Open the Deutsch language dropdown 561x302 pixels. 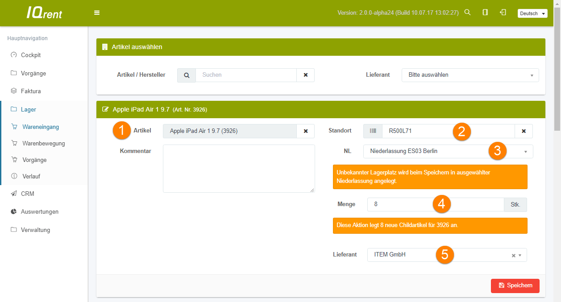(532, 13)
